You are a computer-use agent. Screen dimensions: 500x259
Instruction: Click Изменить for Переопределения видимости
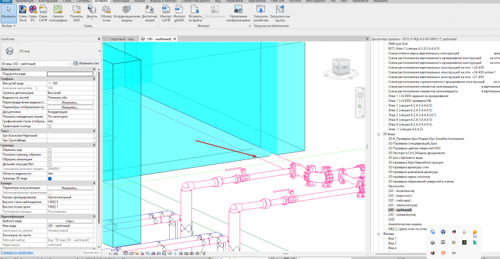70,102
